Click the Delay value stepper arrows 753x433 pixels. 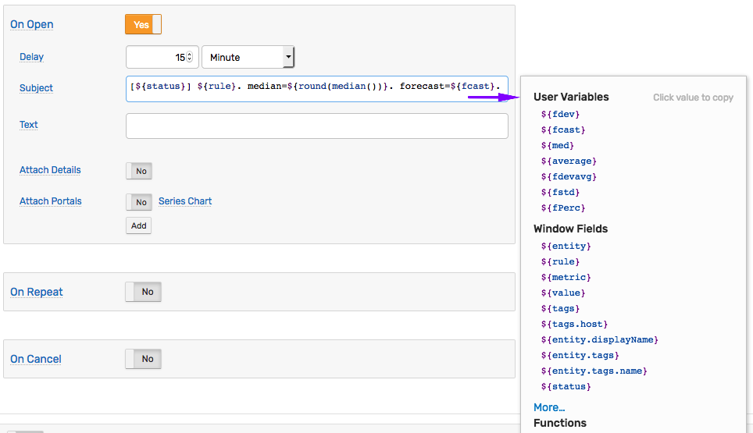pos(190,57)
